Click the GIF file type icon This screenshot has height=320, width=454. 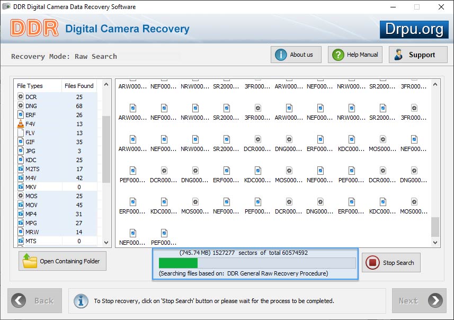[x=21, y=141]
